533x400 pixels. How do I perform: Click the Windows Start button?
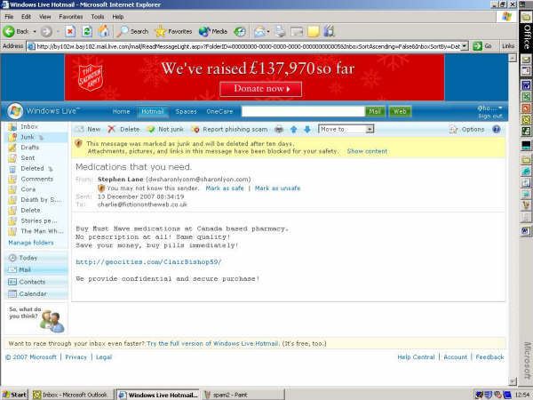click(14, 395)
